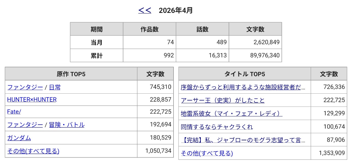Open the 日常 genre link

click(55, 87)
